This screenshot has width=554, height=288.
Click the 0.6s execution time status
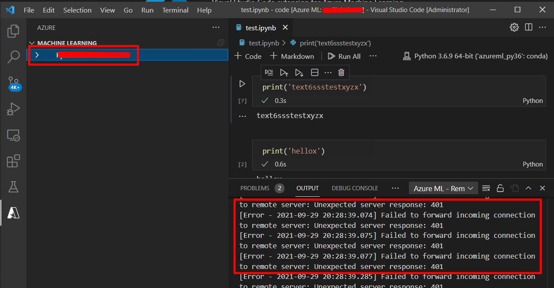pyautogui.click(x=280, y=164)
